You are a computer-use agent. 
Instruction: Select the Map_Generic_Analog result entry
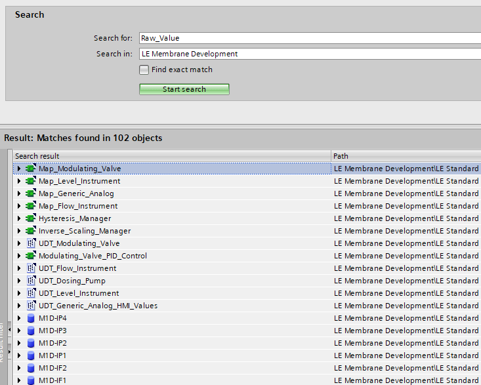[76, 193]
